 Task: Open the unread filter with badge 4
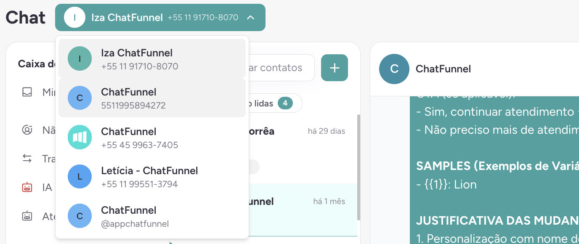point(275,103)
